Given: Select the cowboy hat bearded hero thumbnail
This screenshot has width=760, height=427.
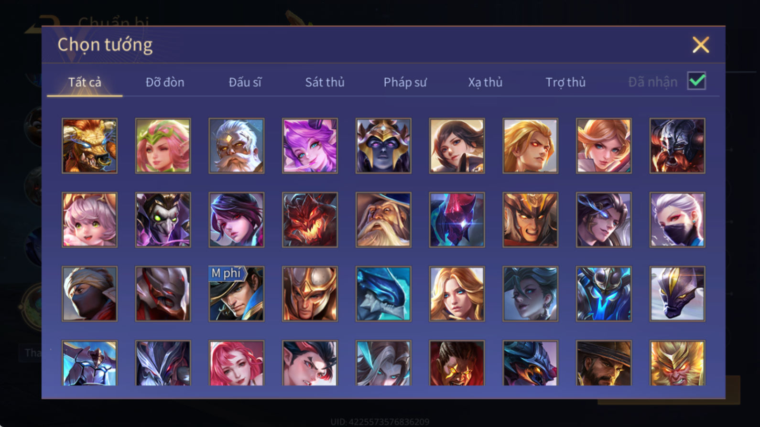Looking at the screenshot, I should tap(604, 363).
